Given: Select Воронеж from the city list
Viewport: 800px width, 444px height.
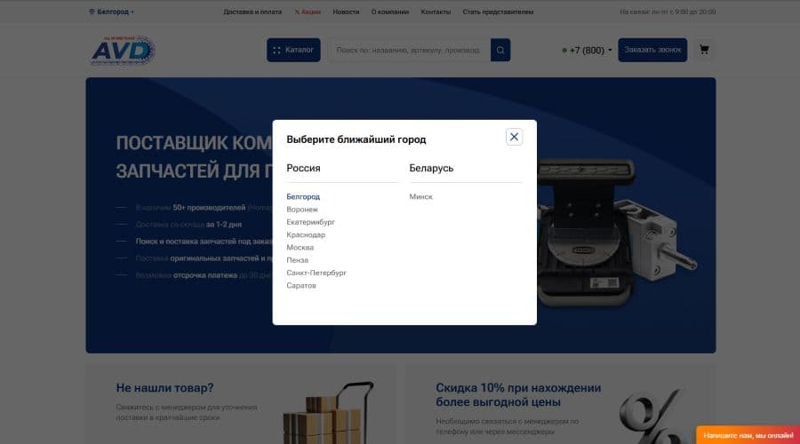Looking at the screenshot, I should tap(302, 210).
